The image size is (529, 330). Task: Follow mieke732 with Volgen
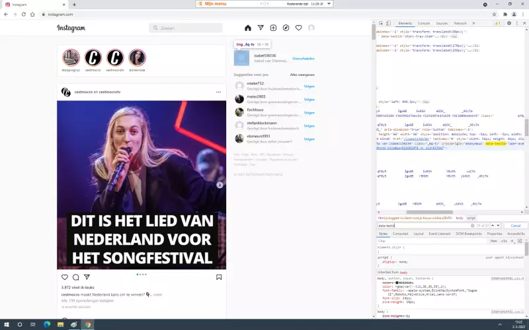click(309, 86)
